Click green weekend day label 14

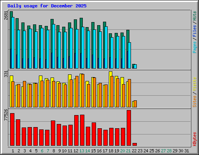(87, 151)
